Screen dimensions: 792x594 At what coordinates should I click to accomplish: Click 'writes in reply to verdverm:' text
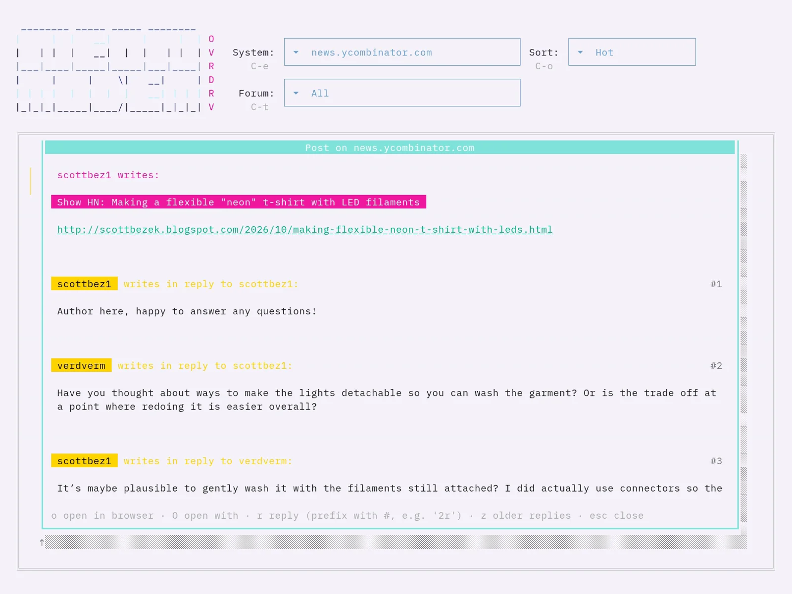[208, 461]
